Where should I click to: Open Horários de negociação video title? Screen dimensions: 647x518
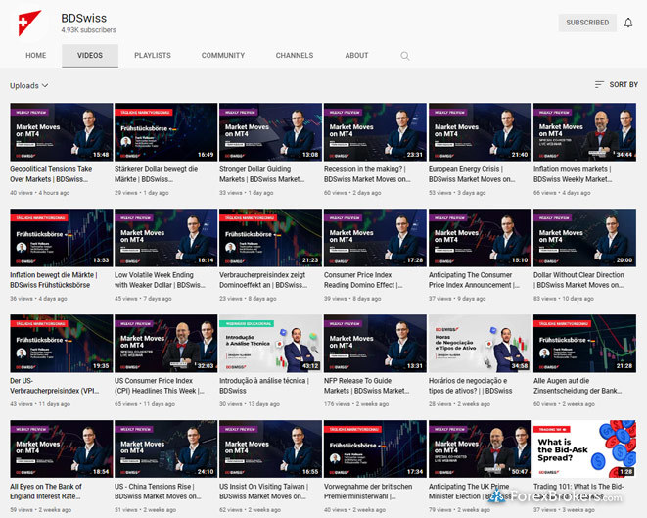tap(471, 386)
